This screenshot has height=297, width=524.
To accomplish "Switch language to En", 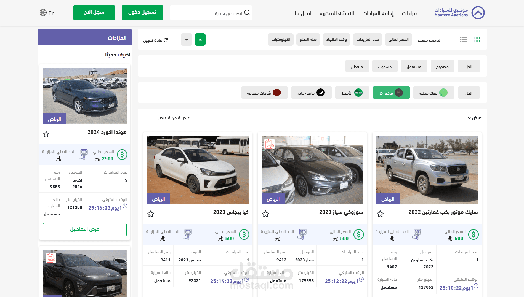I will (51, 13).
